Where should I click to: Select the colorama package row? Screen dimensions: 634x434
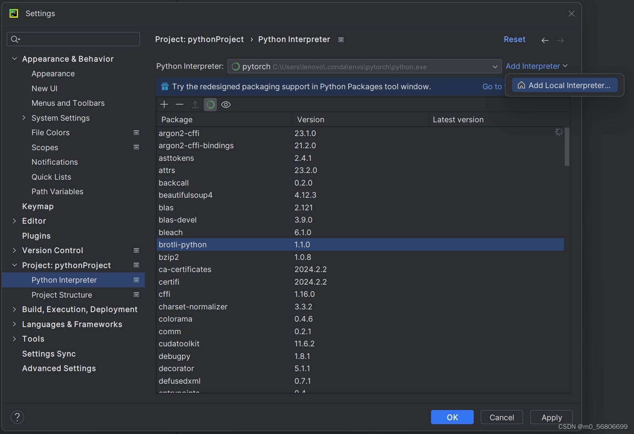click(360, 319)
